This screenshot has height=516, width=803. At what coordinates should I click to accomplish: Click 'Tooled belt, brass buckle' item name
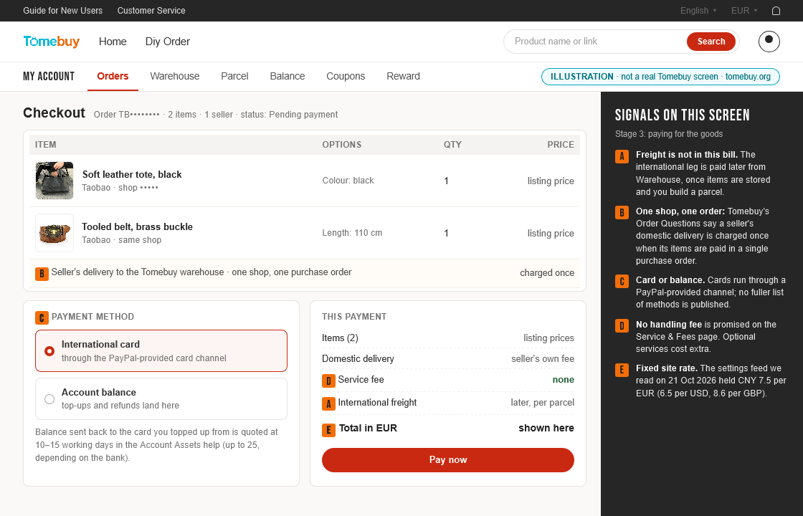pos(137,226)
